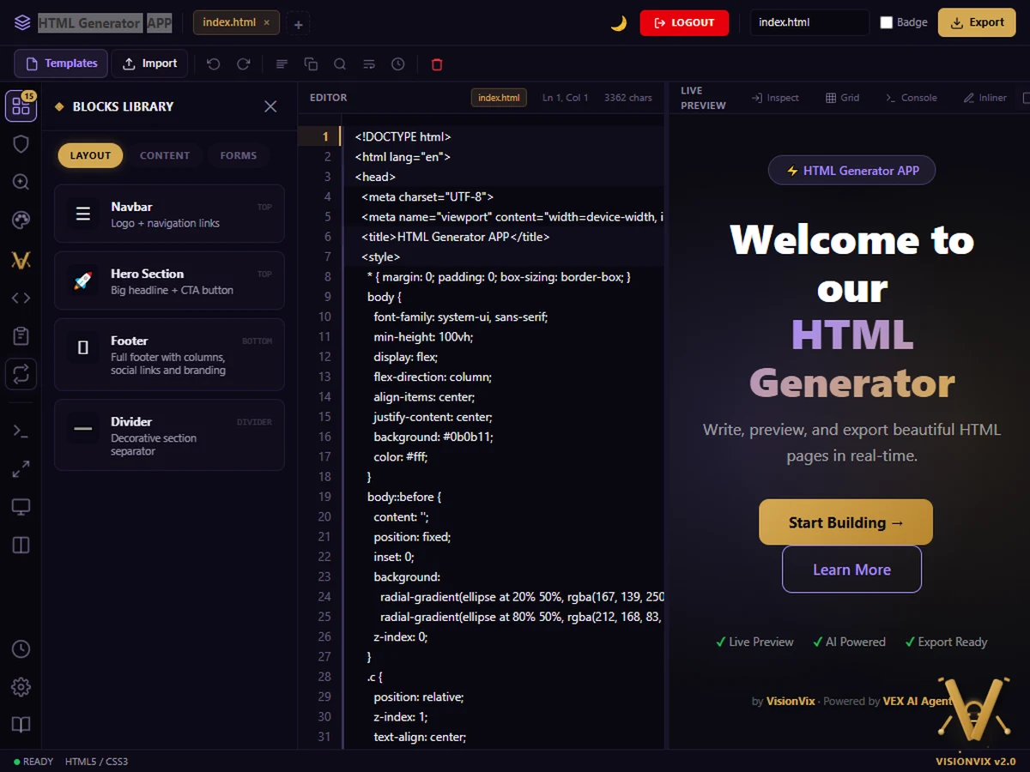
Task: Click the Ln 1, Col 1 indicator
Action: click(x=566, y=98)
